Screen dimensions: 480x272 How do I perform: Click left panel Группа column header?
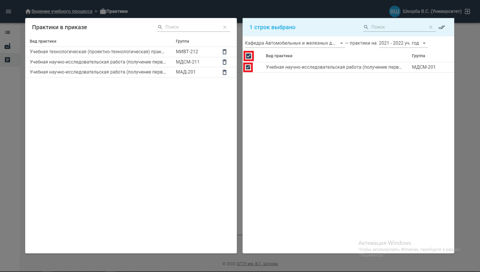click(182, 41)
